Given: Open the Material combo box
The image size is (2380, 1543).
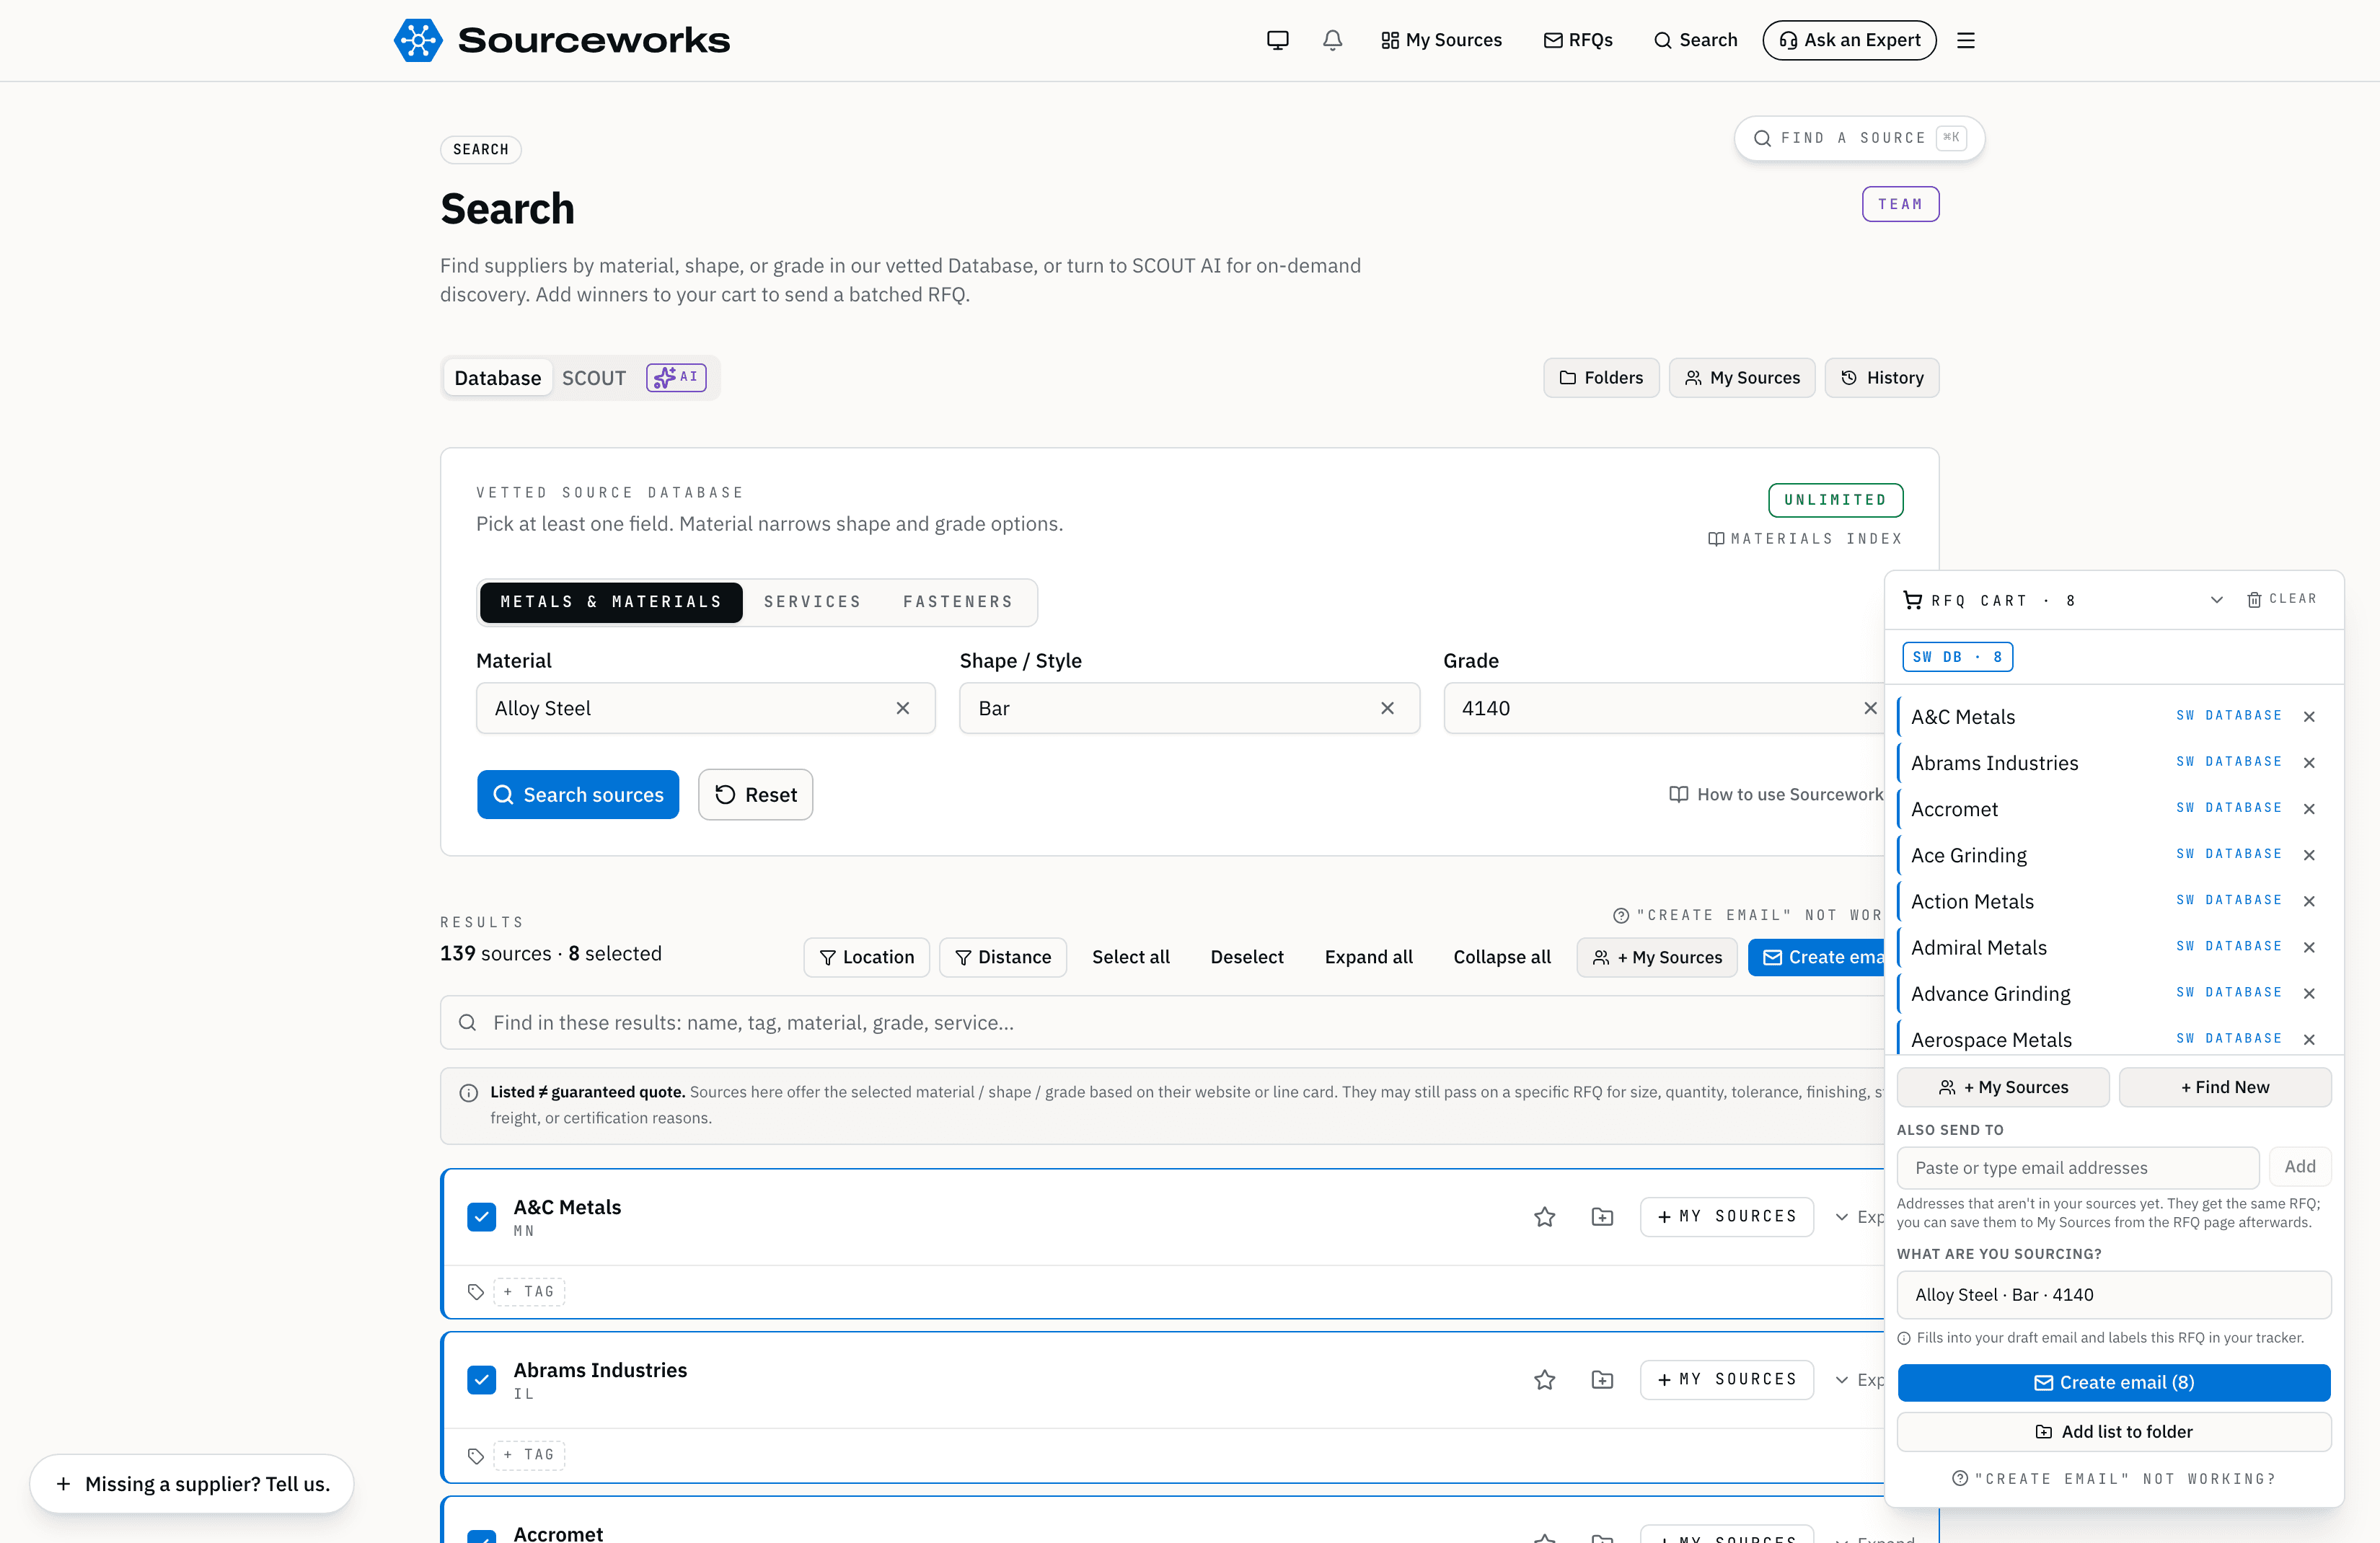Looking at the screenshot, I should coord(705,708).
